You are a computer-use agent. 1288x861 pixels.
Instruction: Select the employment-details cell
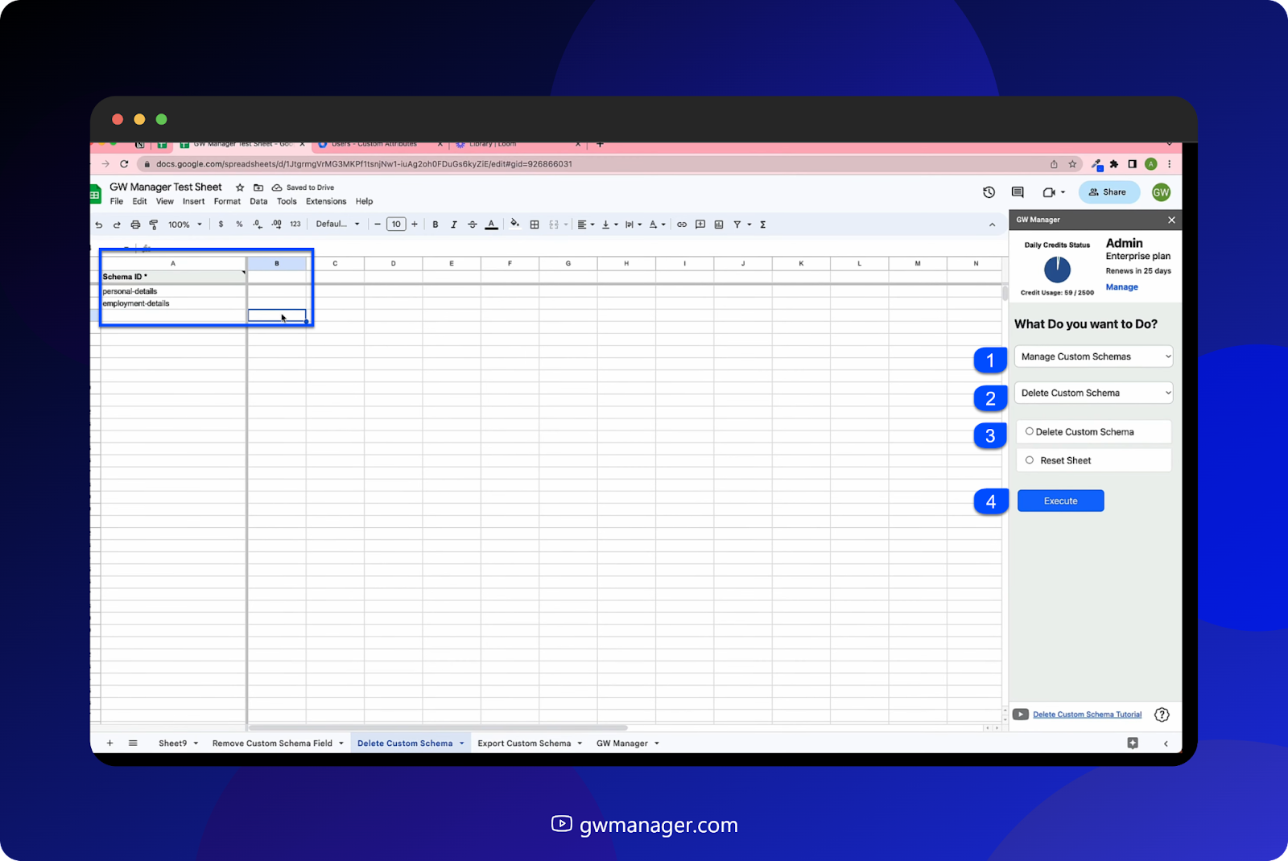173,303
